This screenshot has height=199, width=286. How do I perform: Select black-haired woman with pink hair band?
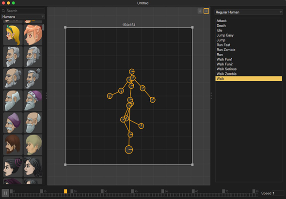(13, 167)
